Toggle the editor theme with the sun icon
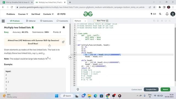This screenshot has width=176, height=99. (x=78, y=89)
